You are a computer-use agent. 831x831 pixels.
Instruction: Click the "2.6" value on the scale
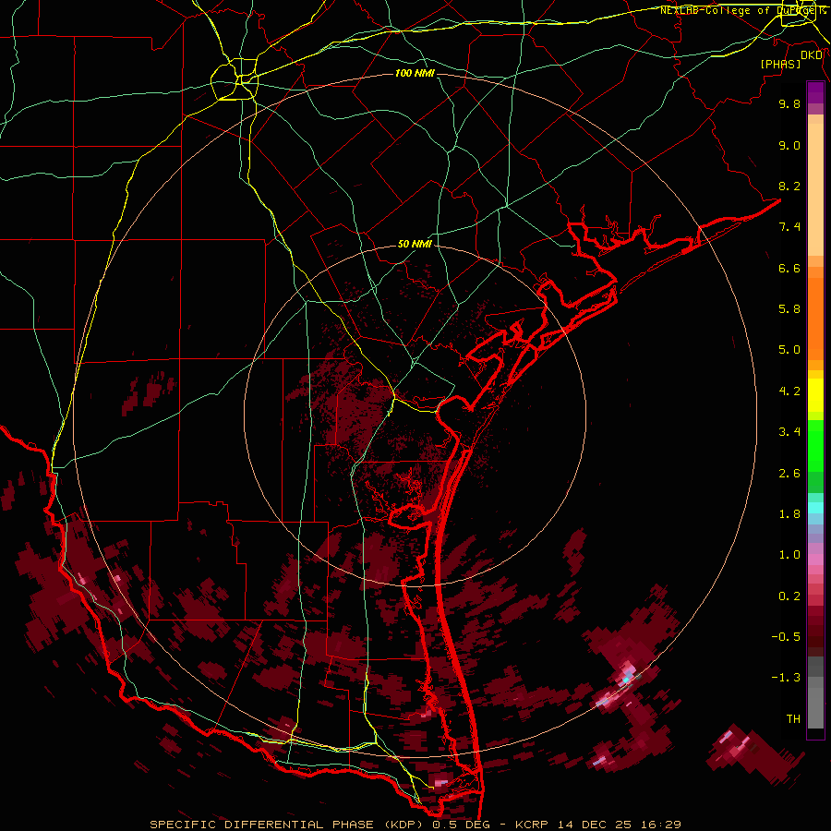click(789, 474)
